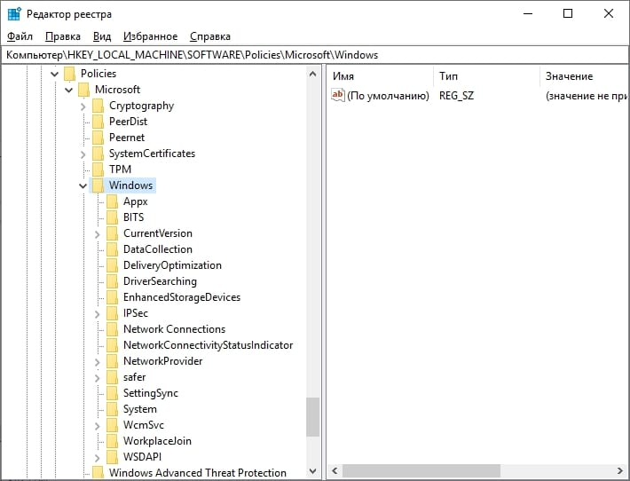Click the DriverSearching folder icon
Image resolution: width=630 pixels, height=481 pixels.
click(112, 281)
